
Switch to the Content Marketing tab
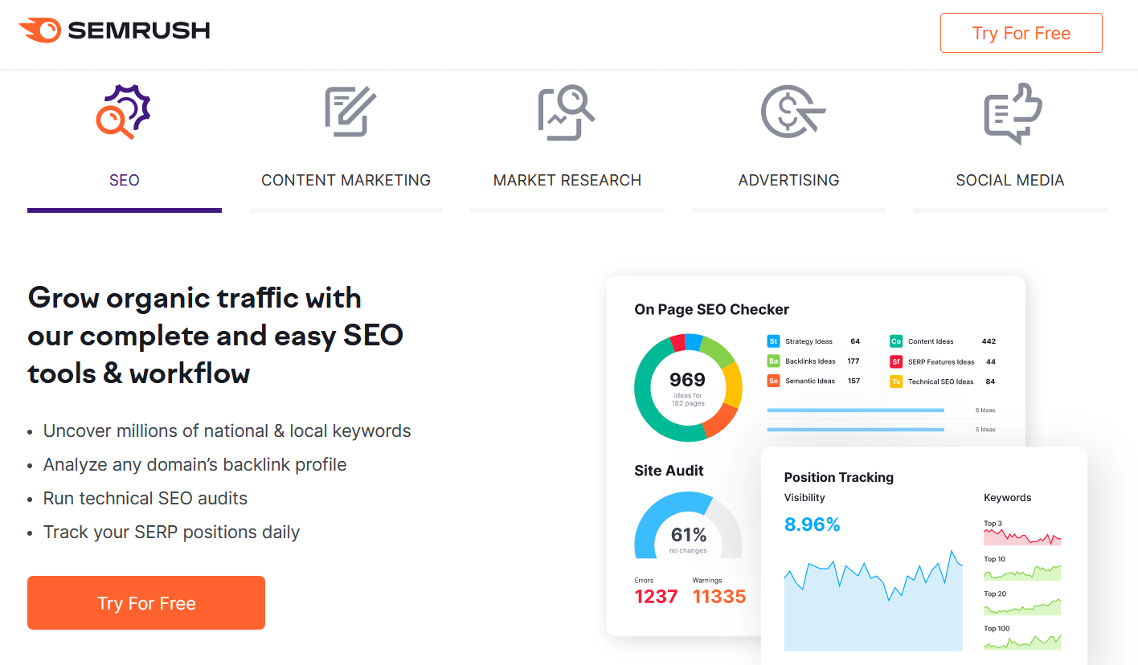pos(346,180)
